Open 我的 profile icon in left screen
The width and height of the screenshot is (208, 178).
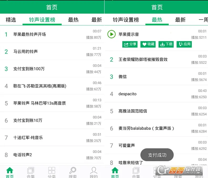pyautogui.click(x=93, y=172)
